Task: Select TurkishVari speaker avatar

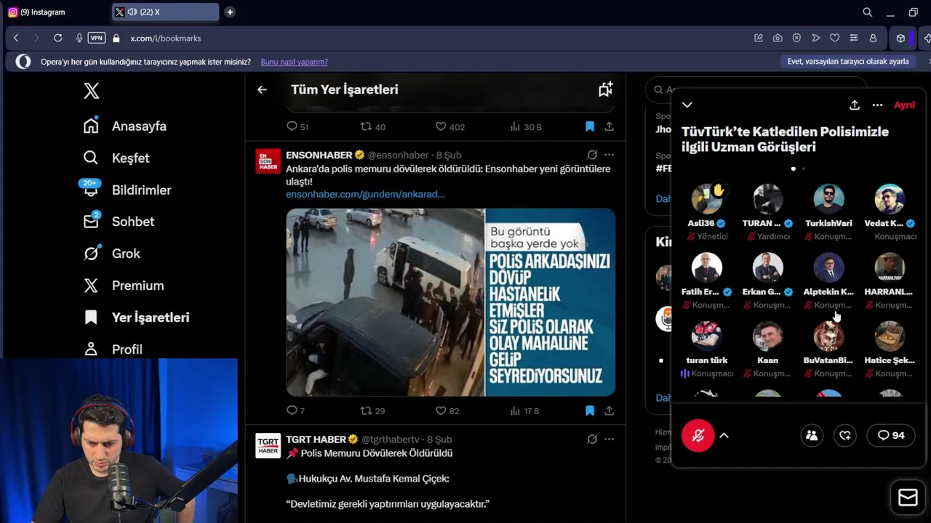Action: pyautogui.click(x=828, y=199)
